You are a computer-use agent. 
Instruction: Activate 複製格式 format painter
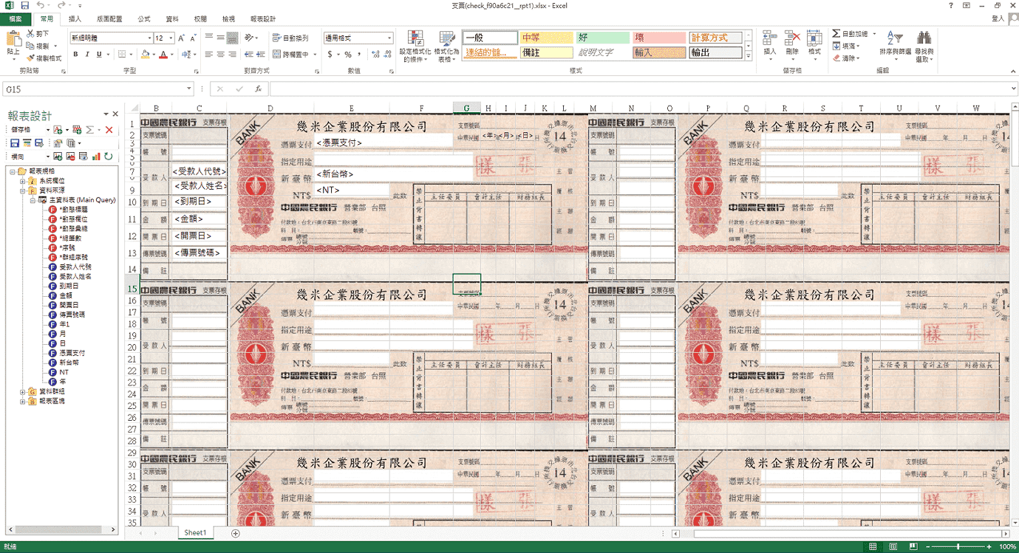point(44,58)
